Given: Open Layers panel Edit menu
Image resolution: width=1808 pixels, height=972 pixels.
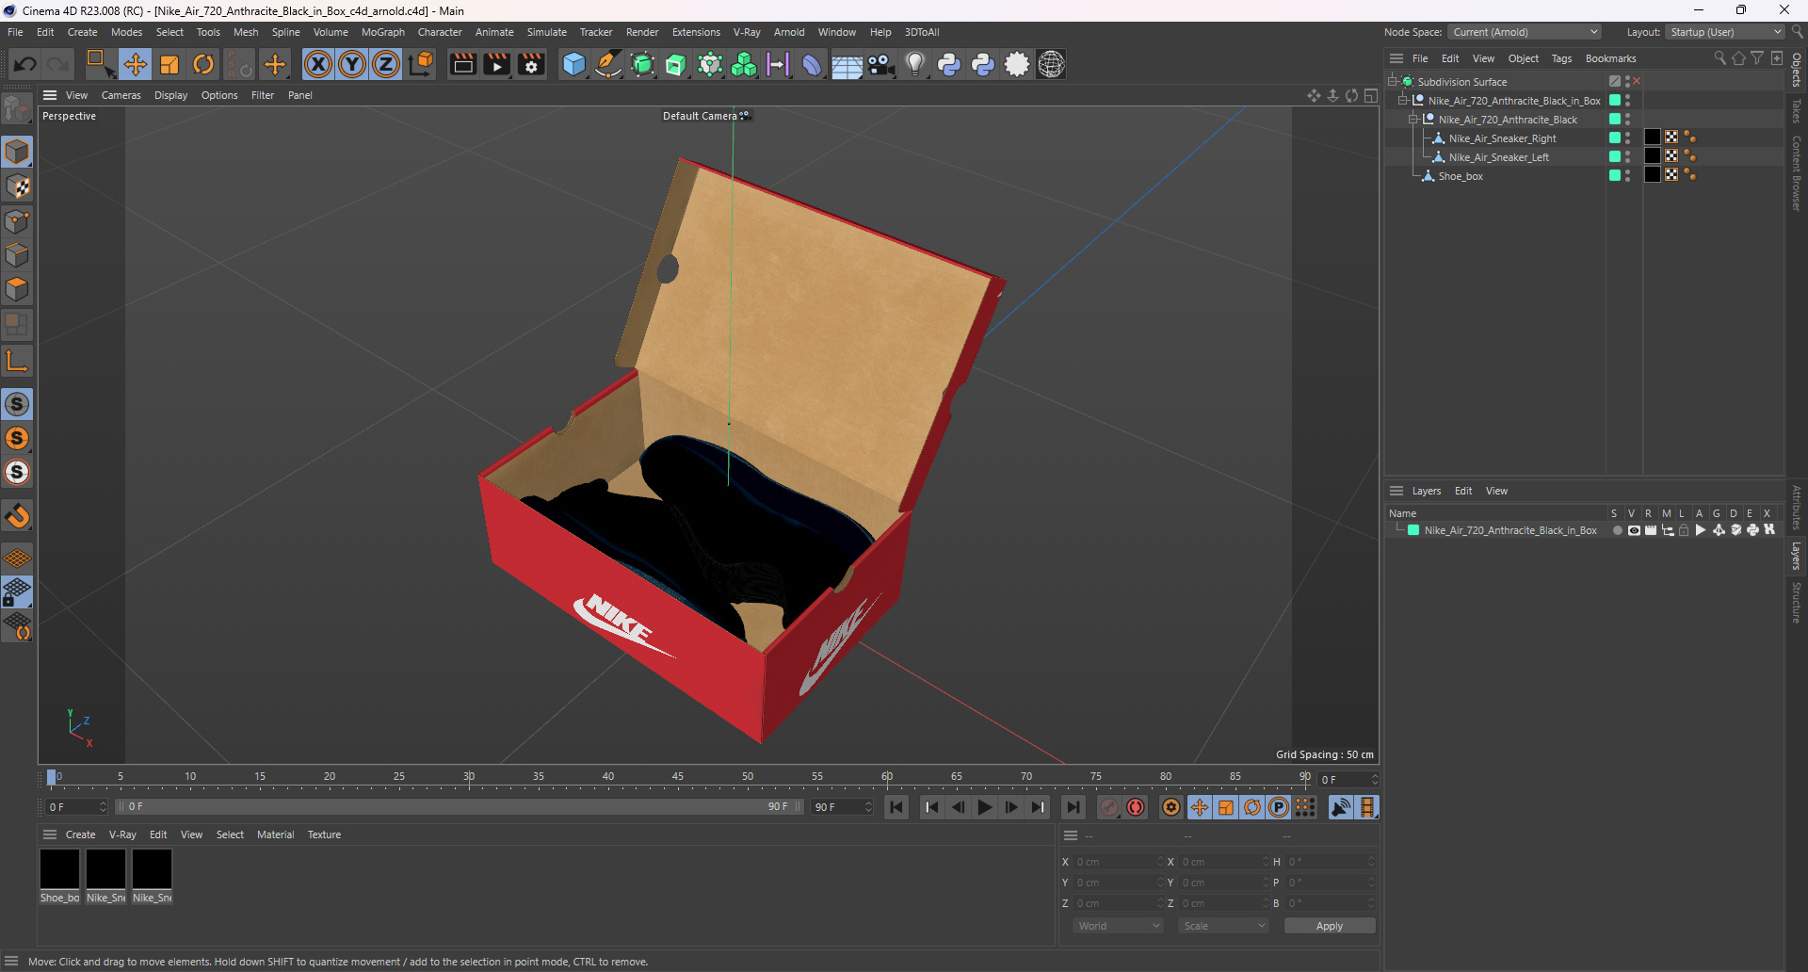Looking at the screenshot, I should 1463,491.
